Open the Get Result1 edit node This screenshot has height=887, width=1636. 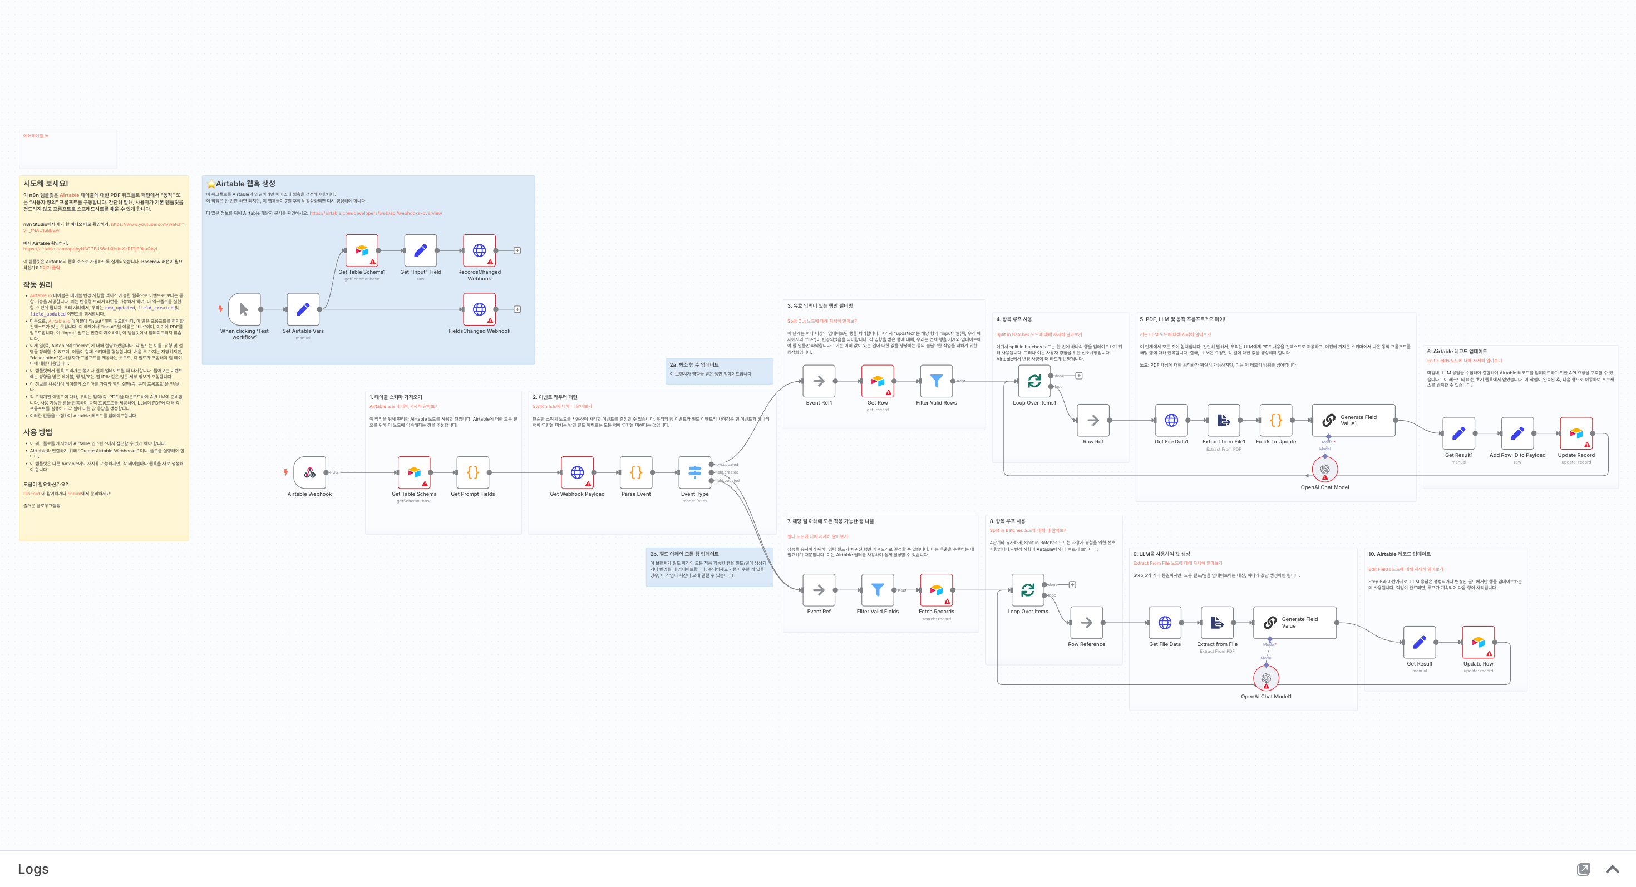click(1459, 433)
